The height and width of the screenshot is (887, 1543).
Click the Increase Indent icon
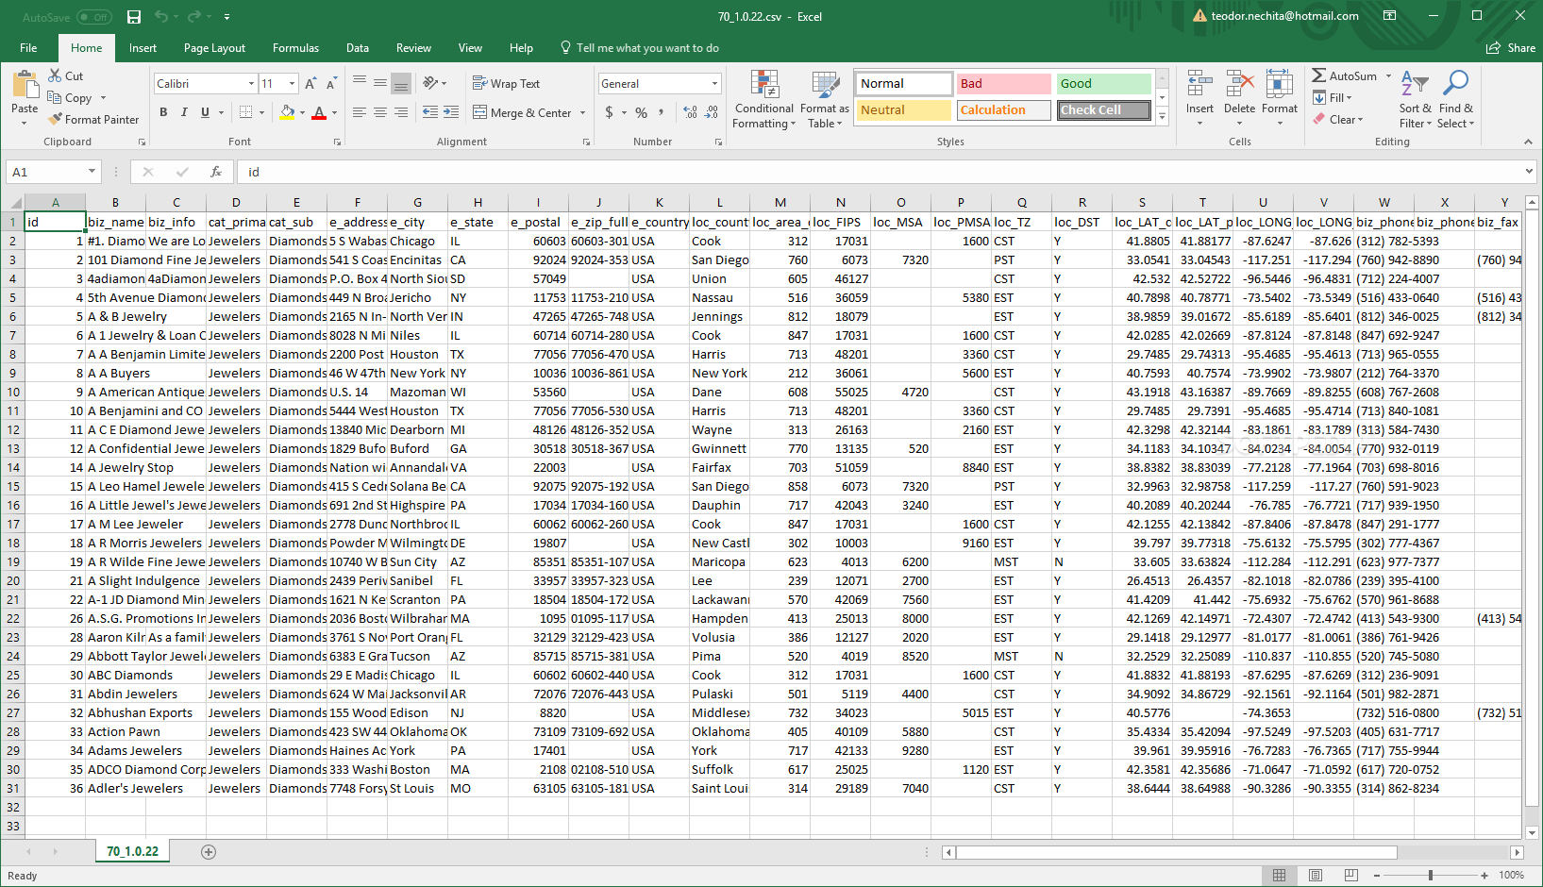[451, 112]
